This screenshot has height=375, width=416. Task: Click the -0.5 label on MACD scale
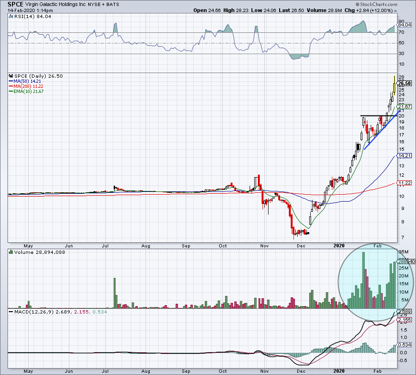coord(403,360)
